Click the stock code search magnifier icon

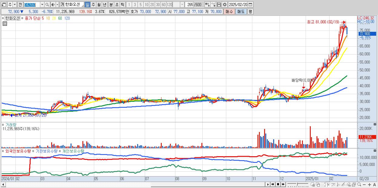(x=47, y=5)
